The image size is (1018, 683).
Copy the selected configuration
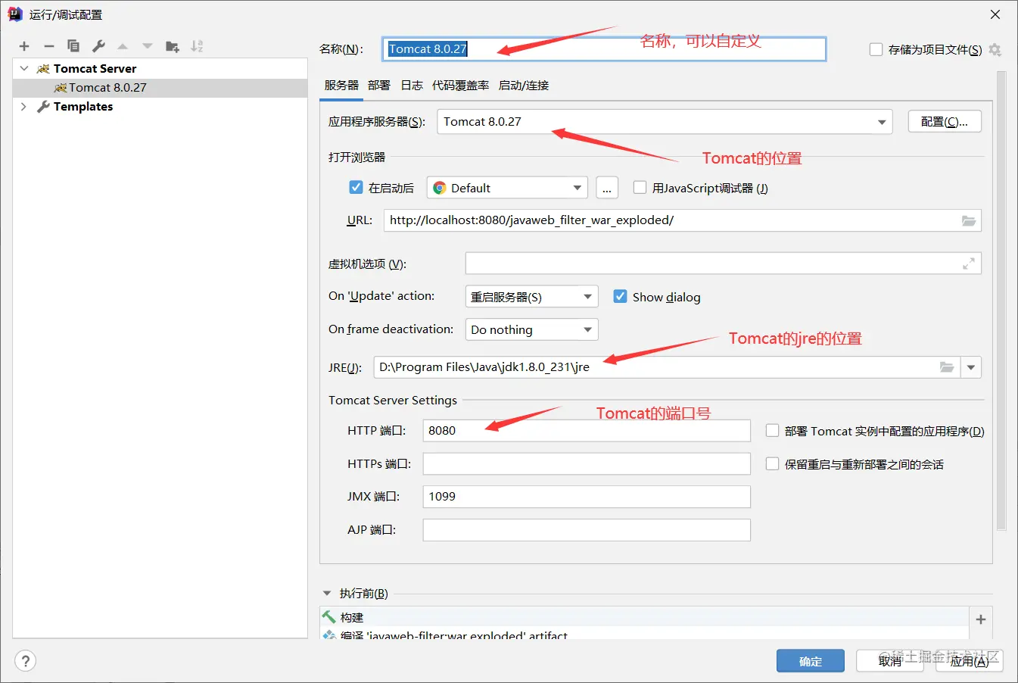[73, 46]
